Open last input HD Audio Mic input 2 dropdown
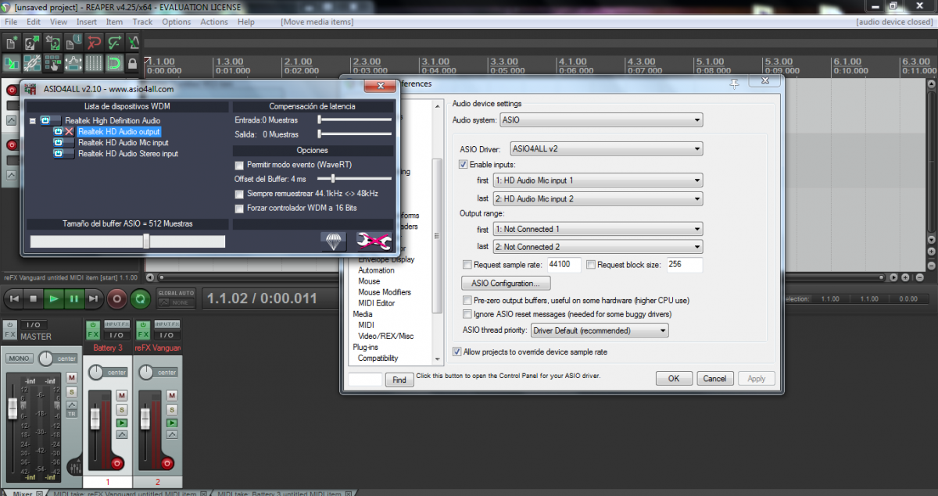The image size is (938, 496). point(598,199)
